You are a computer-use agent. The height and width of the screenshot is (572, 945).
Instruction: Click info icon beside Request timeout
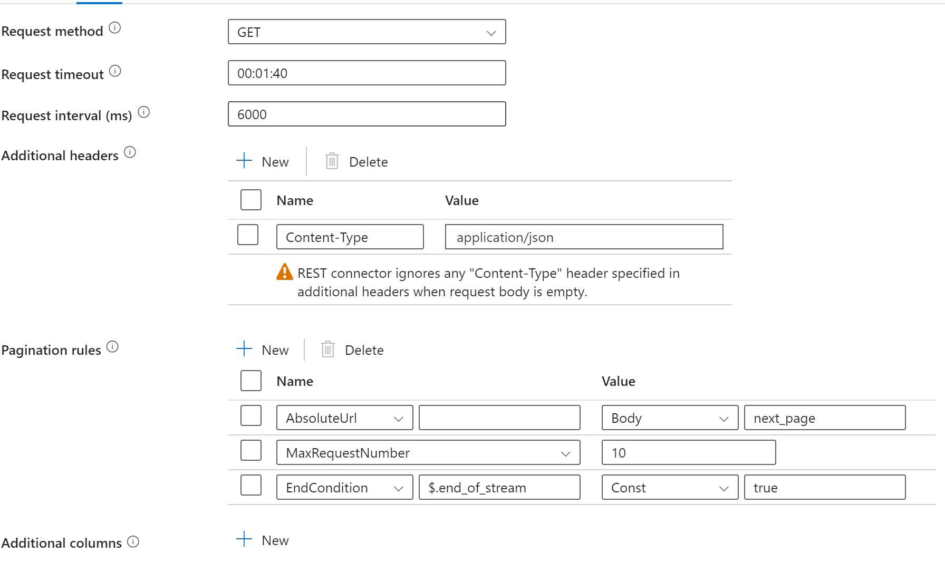pyautogui.click(x=115, y=71)
